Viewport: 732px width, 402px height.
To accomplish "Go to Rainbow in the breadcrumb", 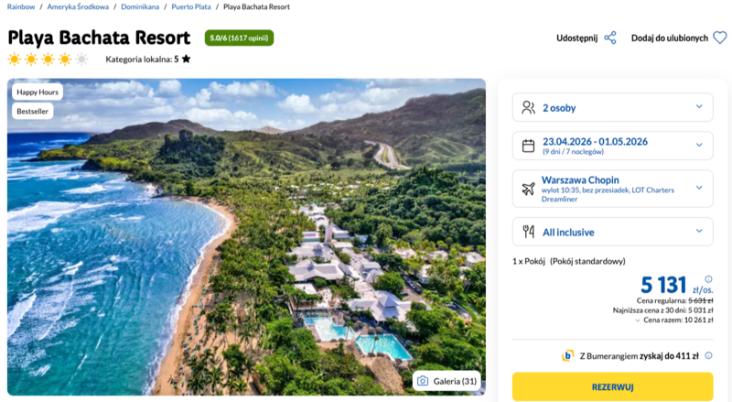I will point(21,6).
